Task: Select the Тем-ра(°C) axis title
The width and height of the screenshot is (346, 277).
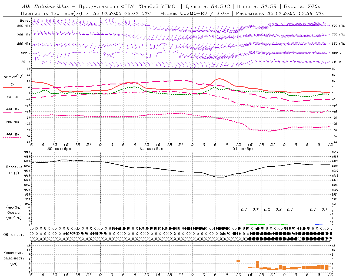Action: (x=13, y=77)
